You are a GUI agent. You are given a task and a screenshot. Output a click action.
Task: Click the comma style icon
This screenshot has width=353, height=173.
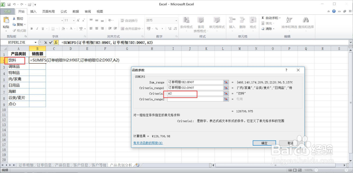coord(162,29)
